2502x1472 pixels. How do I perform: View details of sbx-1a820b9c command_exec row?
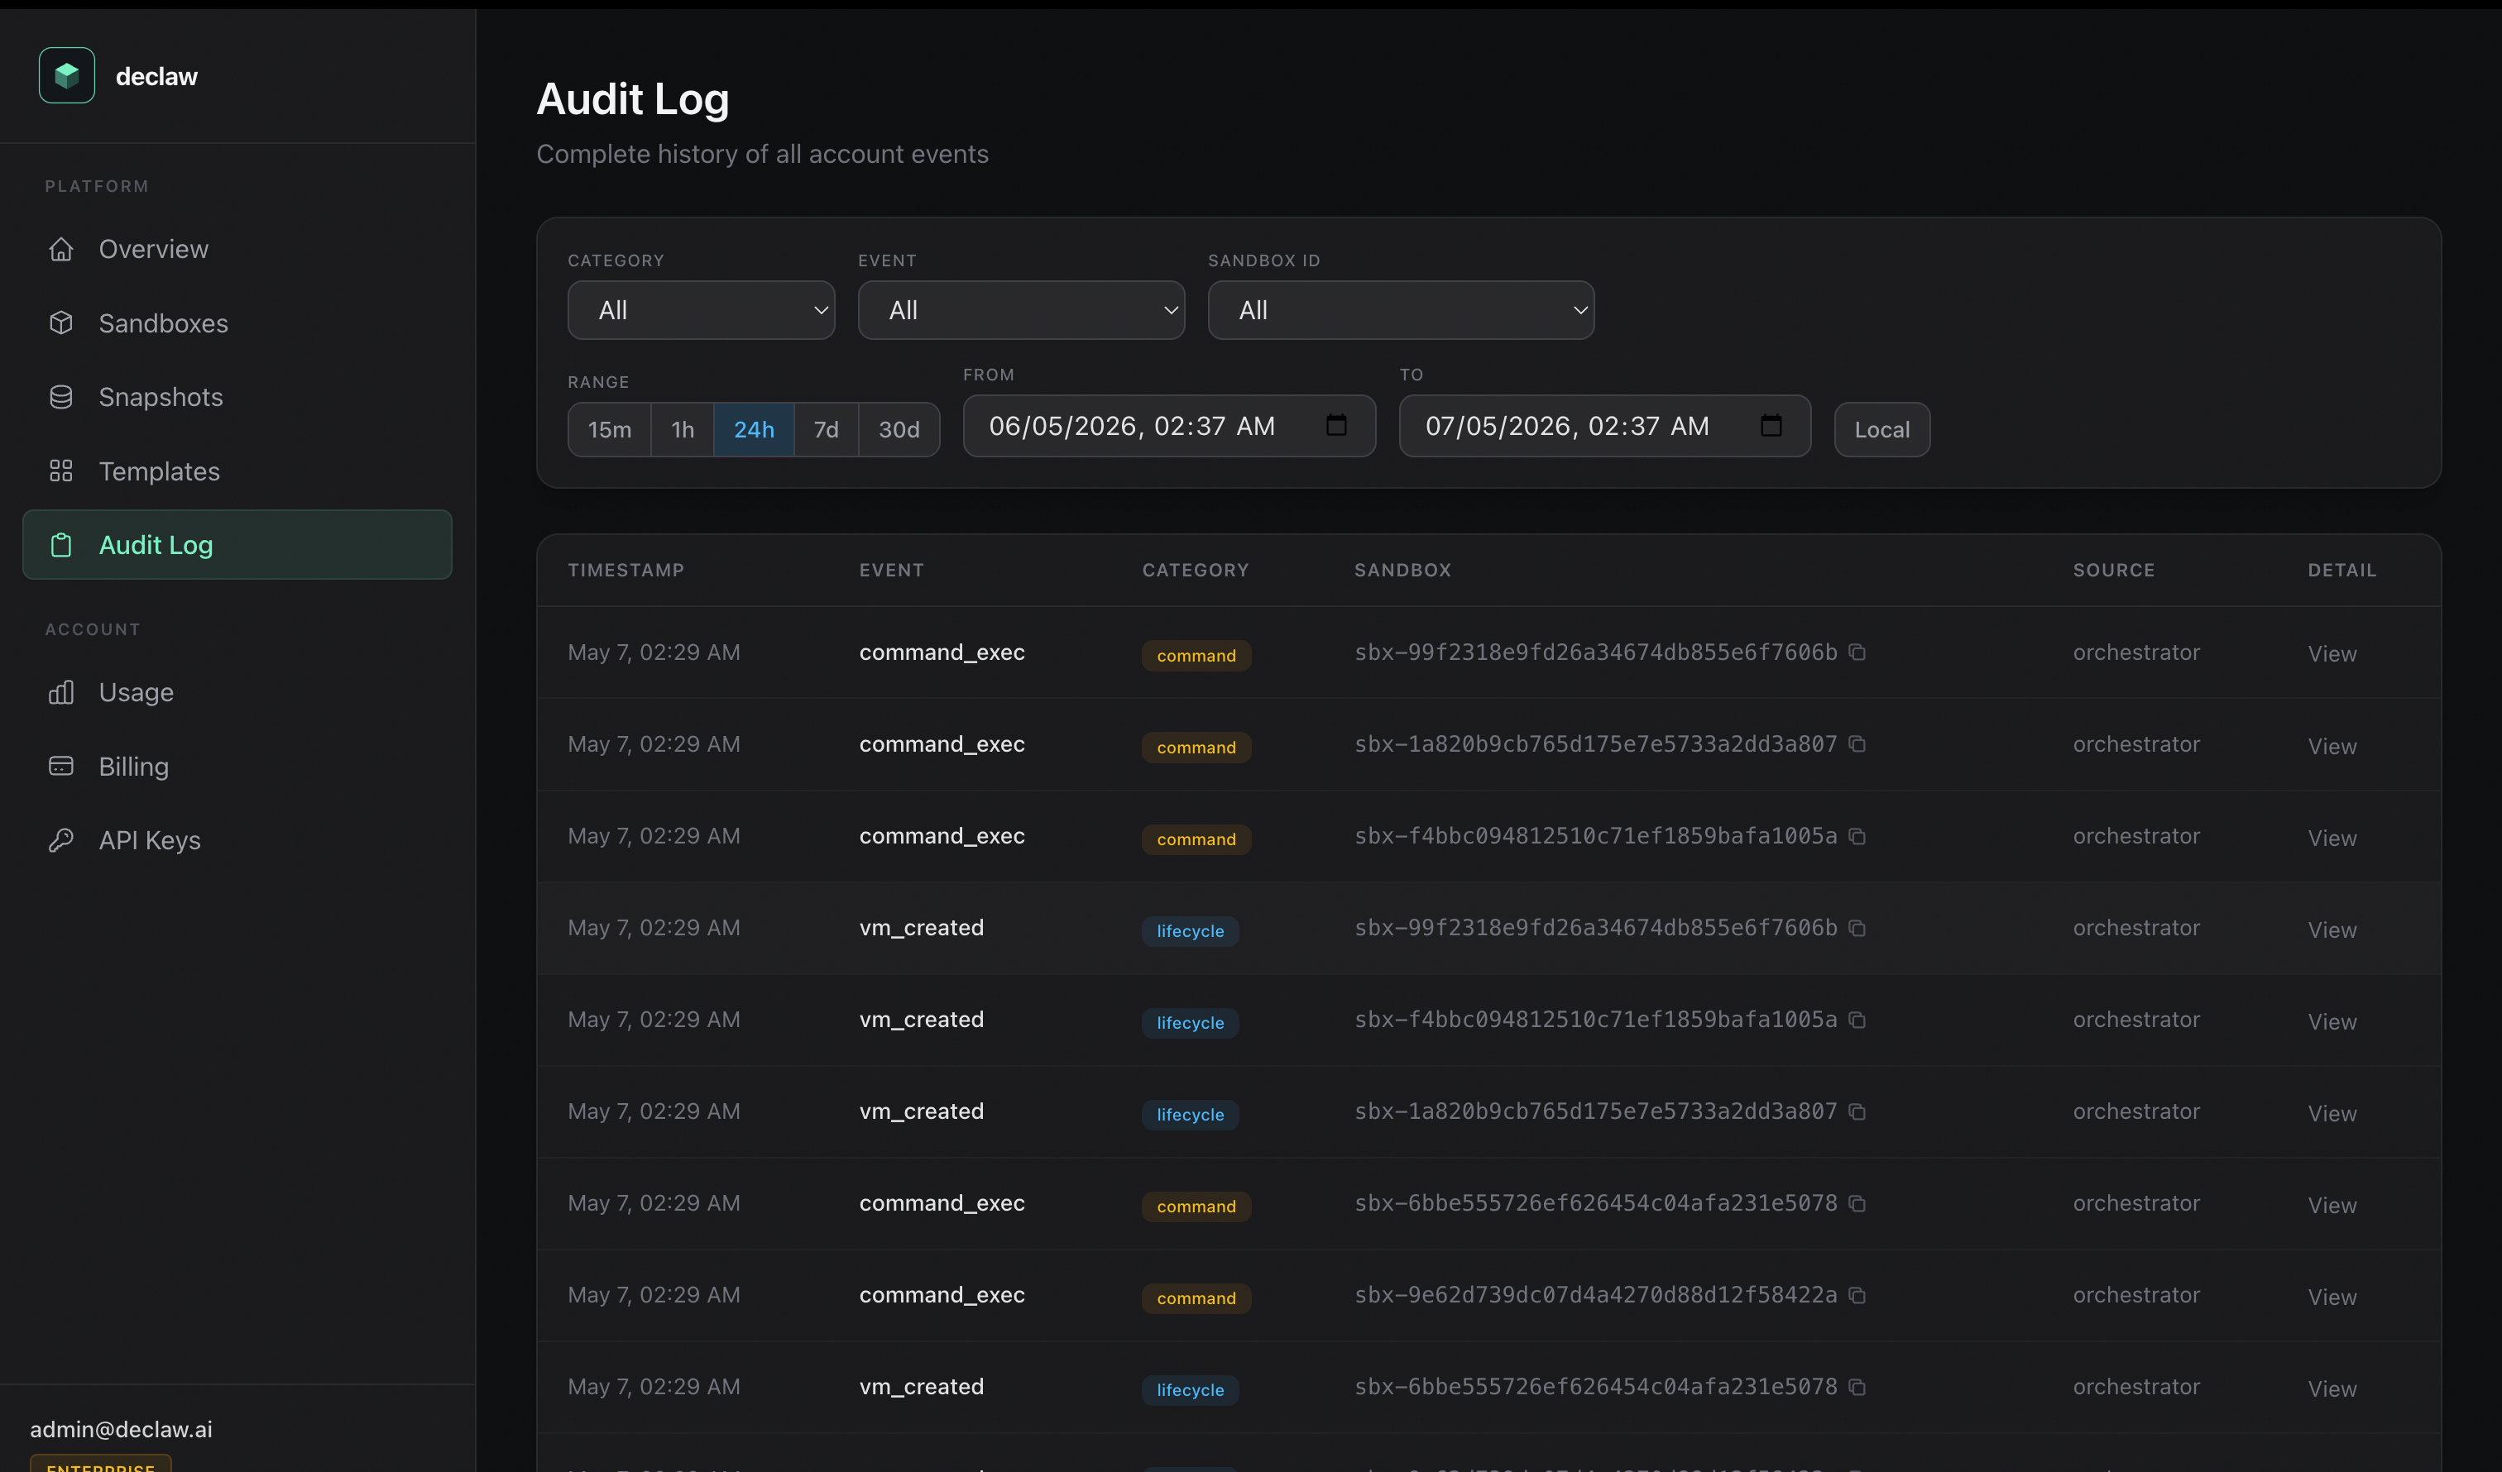pyautogui.click(x=2332, y=747)
